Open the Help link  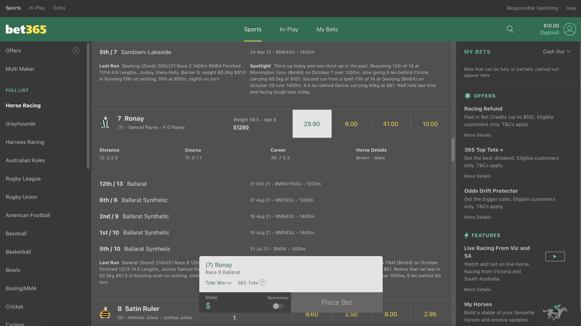point(571,8)
